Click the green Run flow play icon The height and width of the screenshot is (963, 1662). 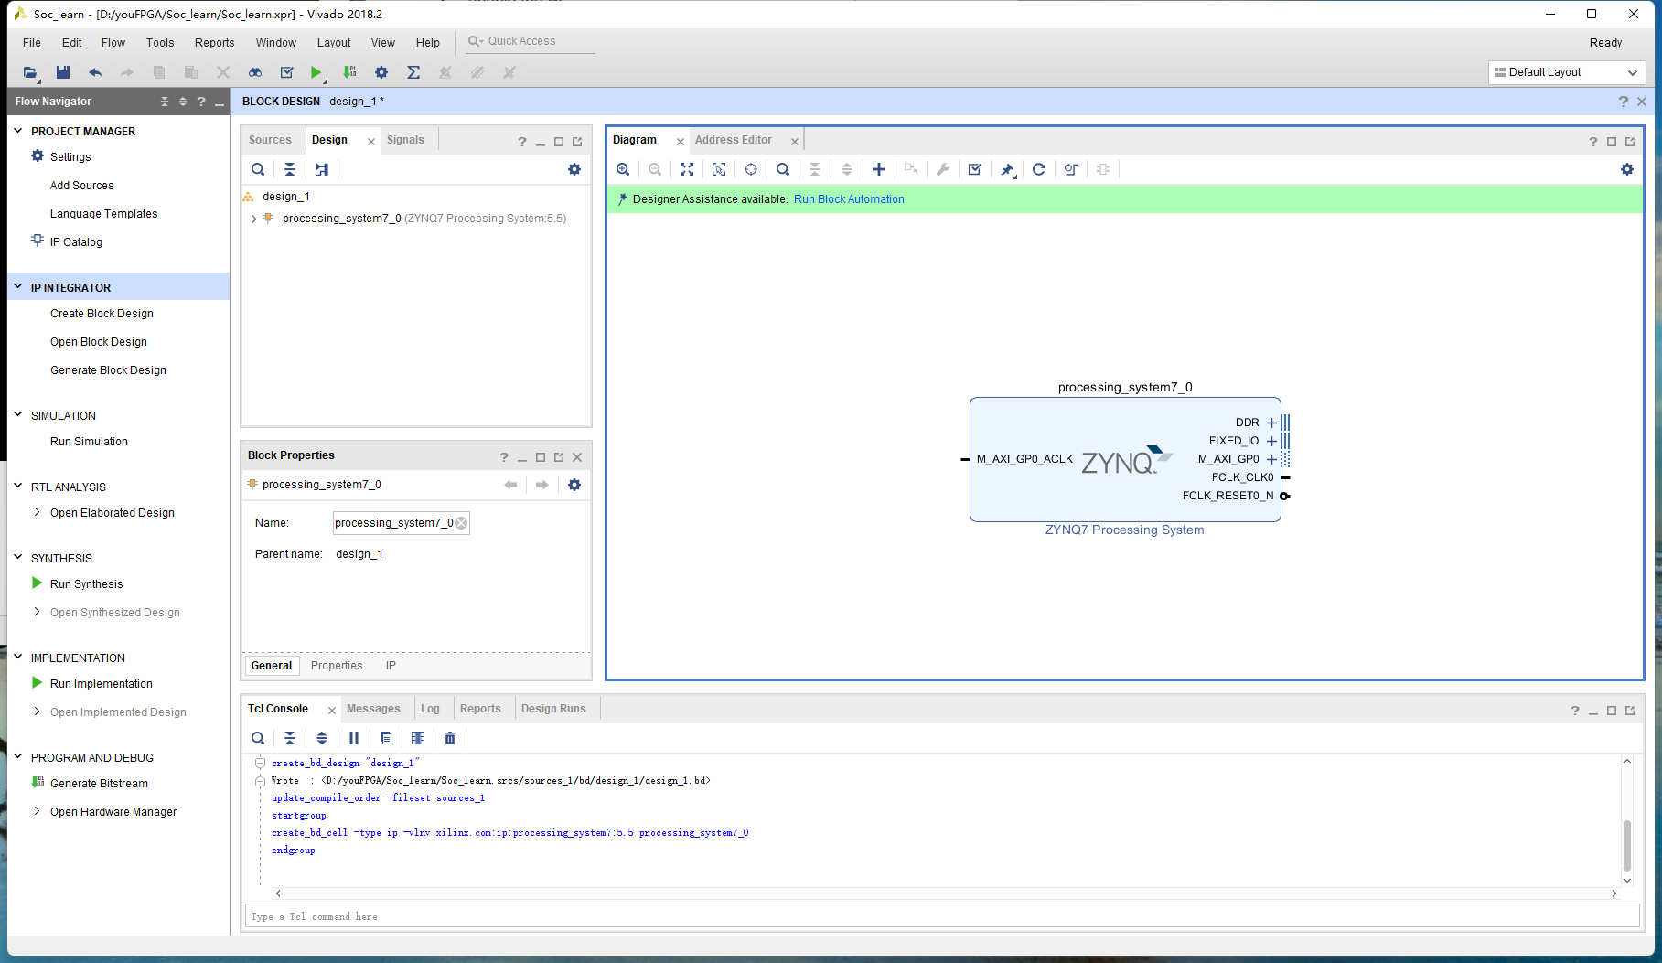pos(316,72)
